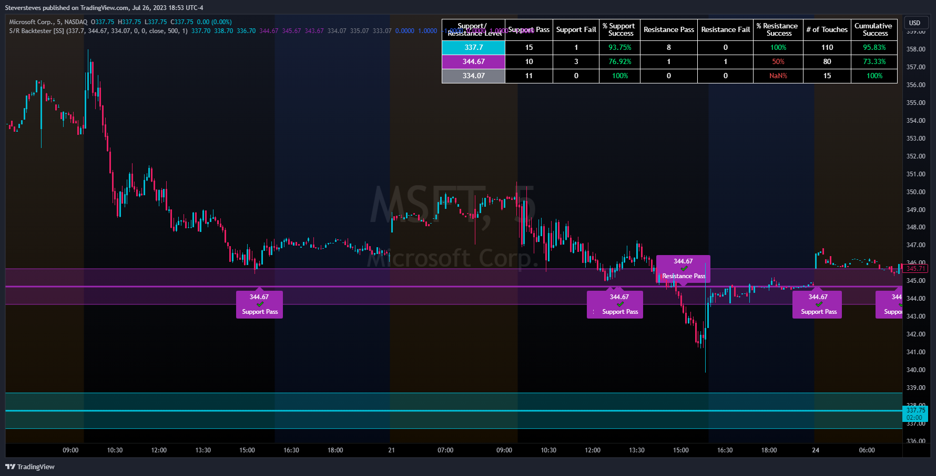
Task: Click the 73.33% cumulative success value
Action: [x=874, y=61]
